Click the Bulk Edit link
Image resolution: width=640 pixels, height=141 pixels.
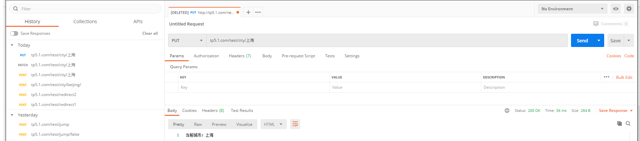click(624, 77)
